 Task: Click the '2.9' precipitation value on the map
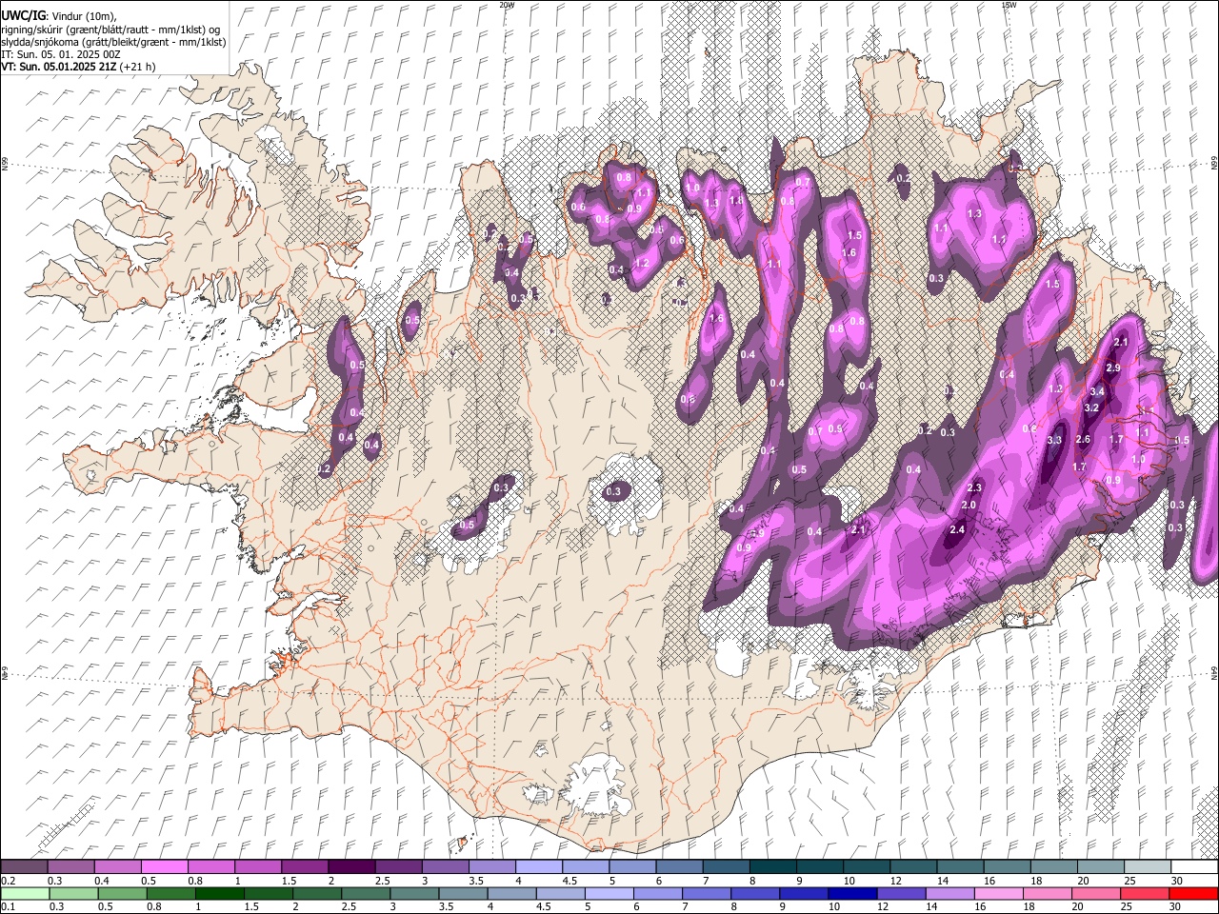(x=1113, y=368)
